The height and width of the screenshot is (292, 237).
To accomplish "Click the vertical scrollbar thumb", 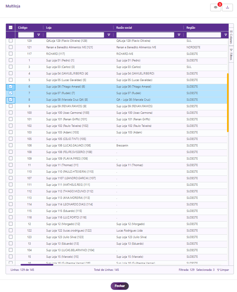I will (x=228, y=103).
